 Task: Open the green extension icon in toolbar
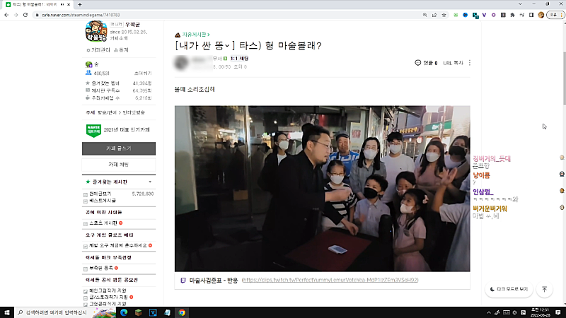(x=456, y=15)
